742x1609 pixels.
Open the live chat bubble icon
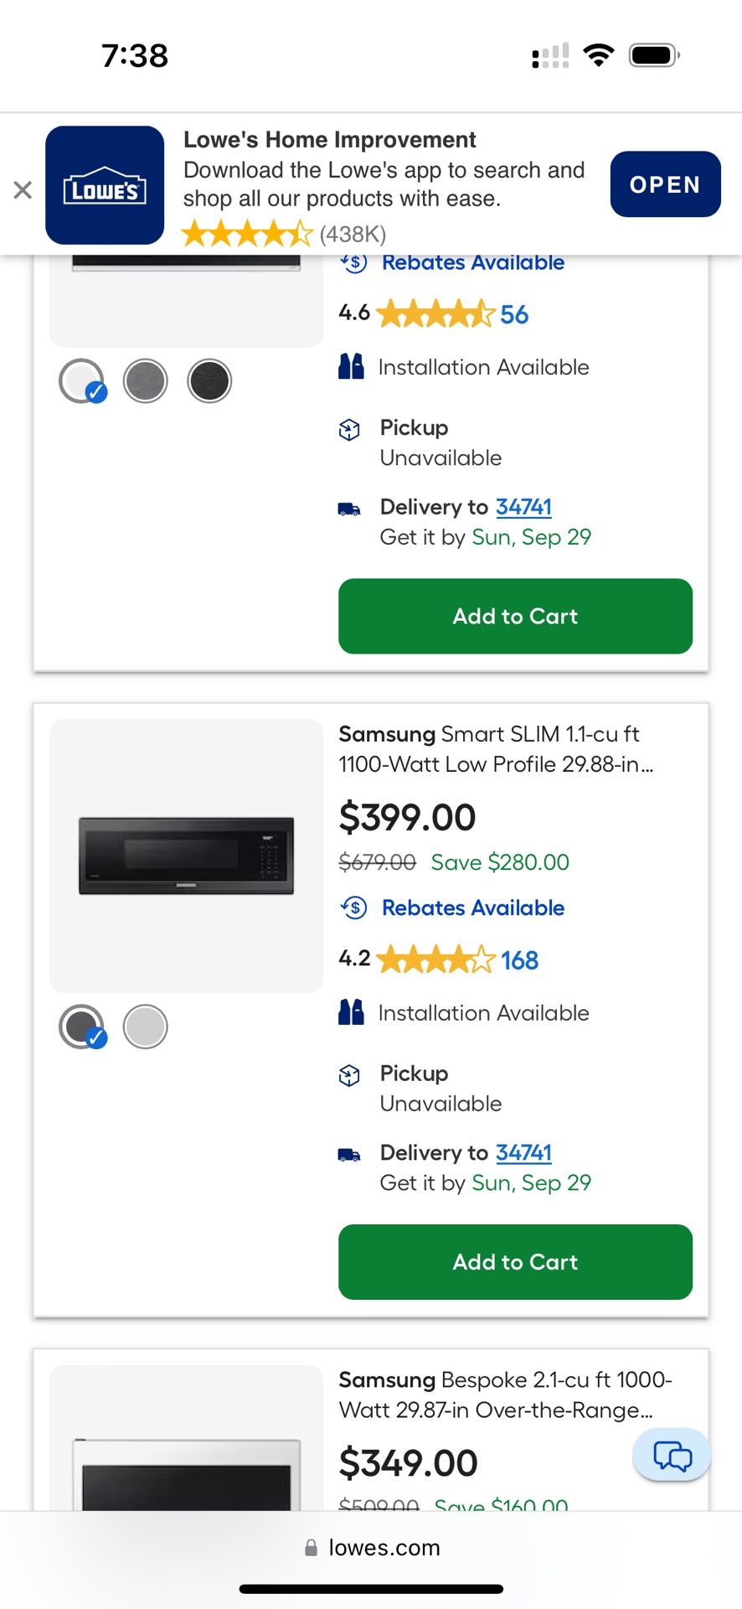click(672, 1456)
